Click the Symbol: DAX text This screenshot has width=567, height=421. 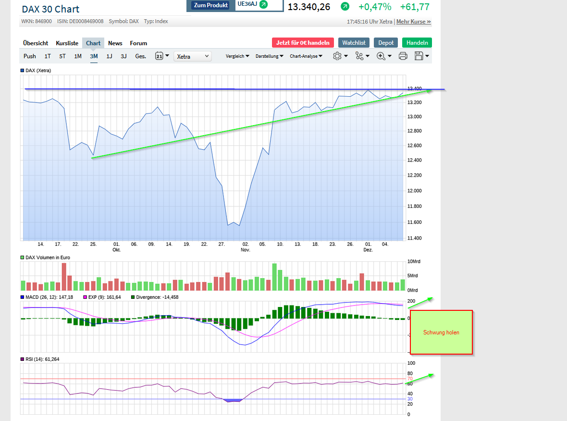click(123, 21)
